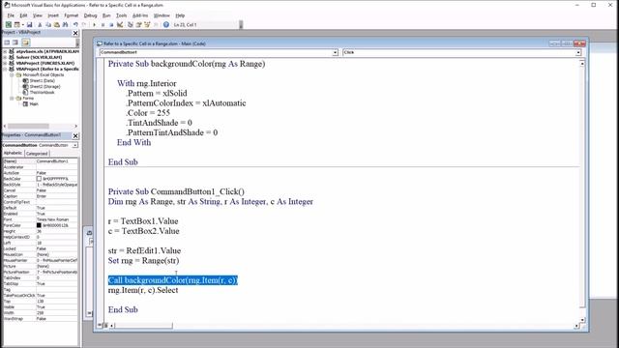Open the Tools menu
The height and width of the screenshot is (348, 619).
(121, 15)
